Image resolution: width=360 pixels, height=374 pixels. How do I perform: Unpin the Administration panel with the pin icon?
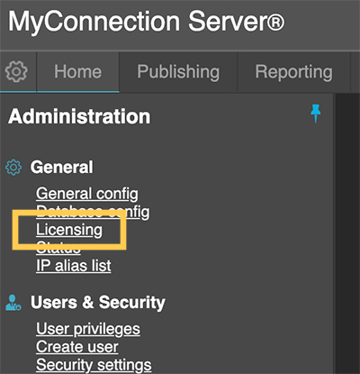(x=316, y=114)
